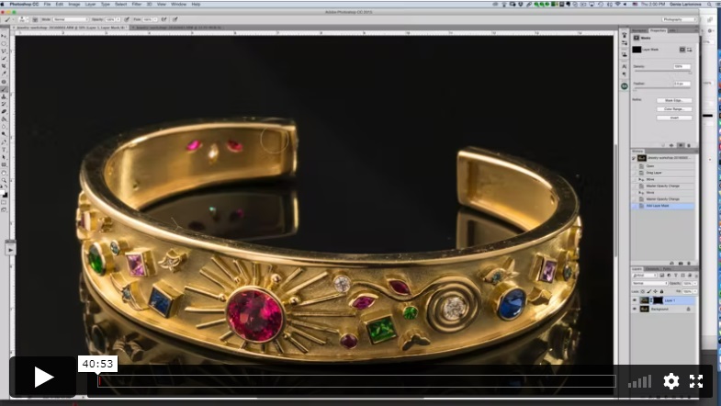The image size is (721, 406).
Task: Switch to the Channels tab
Action: [x=652, y=269]
